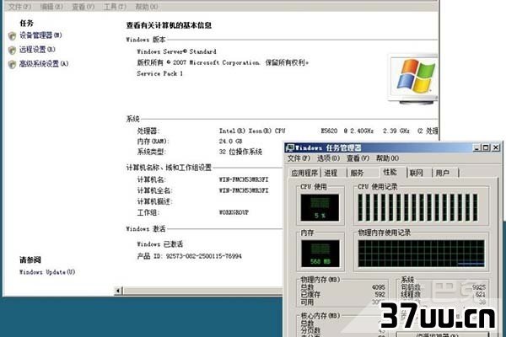506x337 pixels.
Task: Maximize the Task Manager window
Action: (486, 147)
